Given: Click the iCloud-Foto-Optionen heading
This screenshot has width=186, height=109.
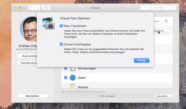Looking at the screenshot, I should coord(75,18).
